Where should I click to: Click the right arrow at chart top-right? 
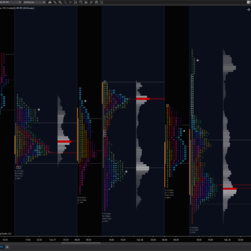point(248,9)
